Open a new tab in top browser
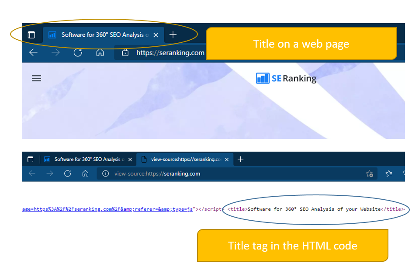 tap(173, 35)
